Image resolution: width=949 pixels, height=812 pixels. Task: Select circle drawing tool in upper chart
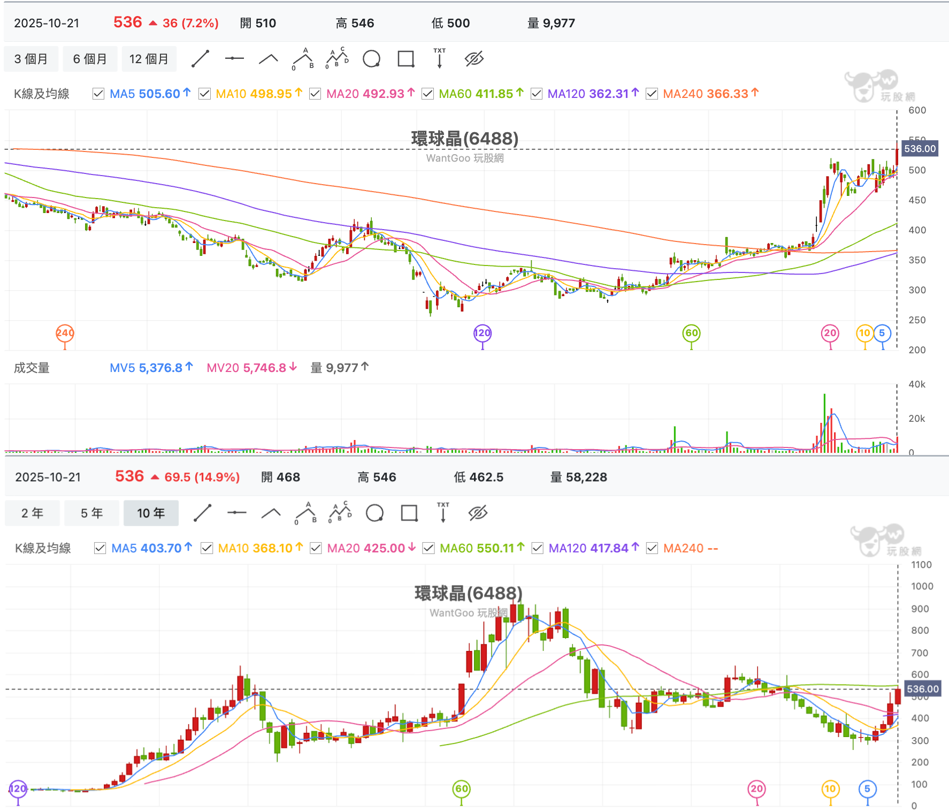click(x=371, y=59)
